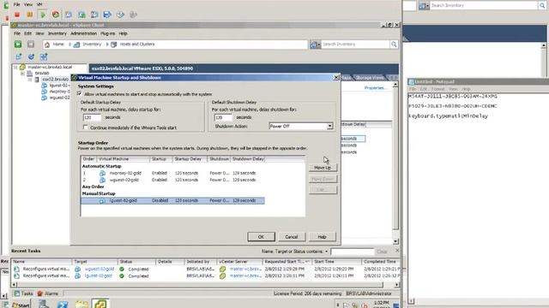Click the Recent Tasks filter text field
Image resolution: width=549 pixels, height=308 pixels.
coord(352,252)
